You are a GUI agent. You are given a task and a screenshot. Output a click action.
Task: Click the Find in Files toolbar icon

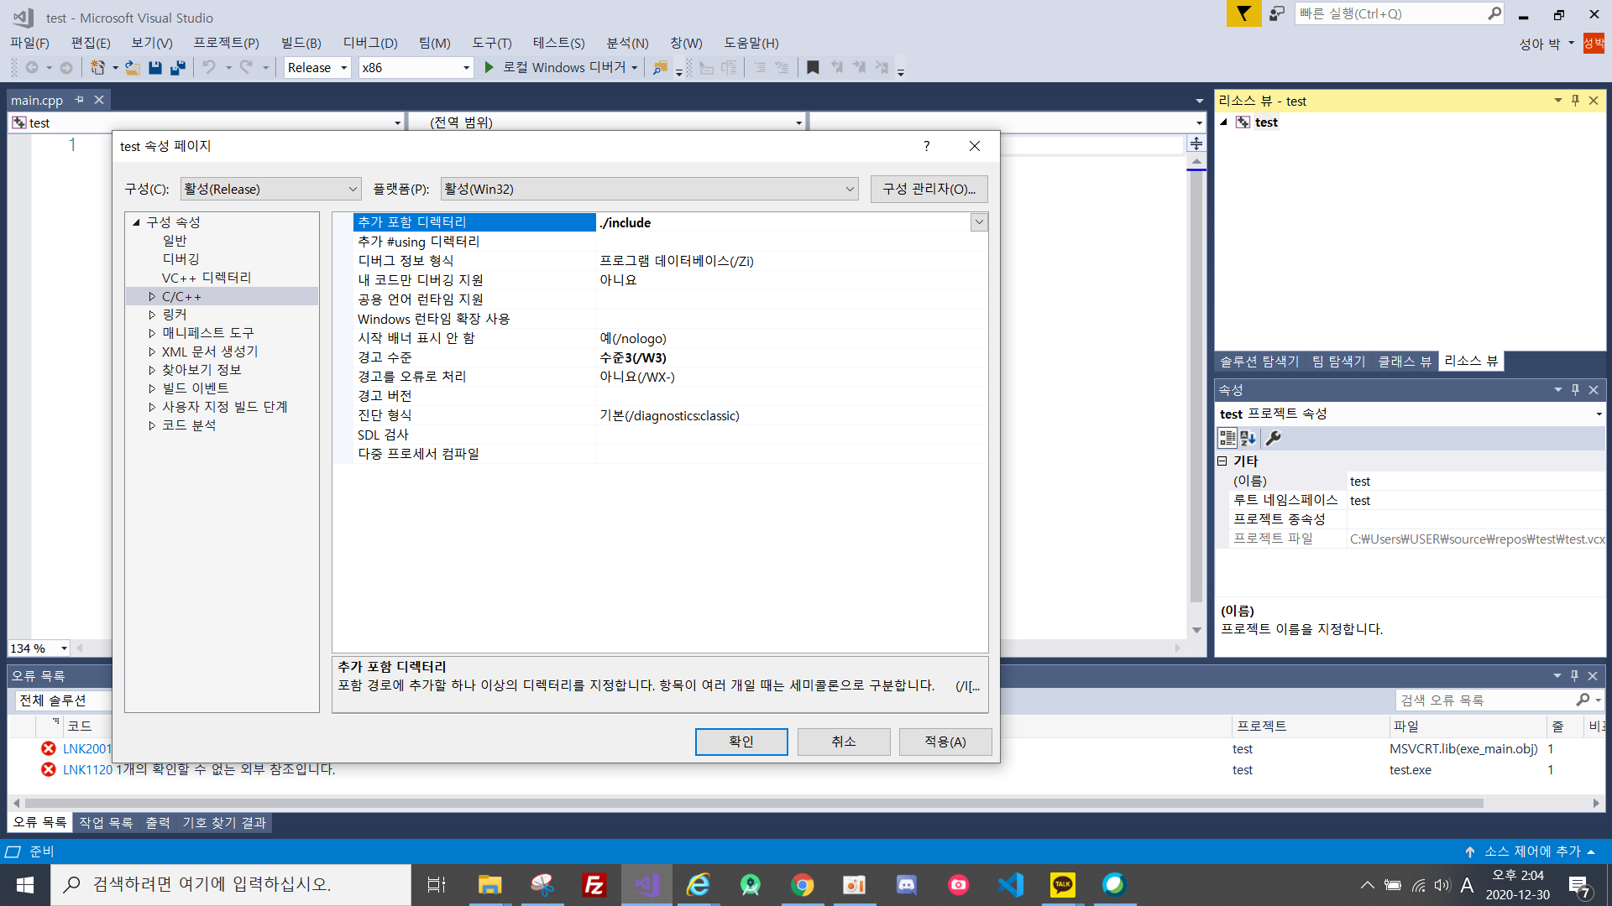pyautogui.click(x=661, y=68)
